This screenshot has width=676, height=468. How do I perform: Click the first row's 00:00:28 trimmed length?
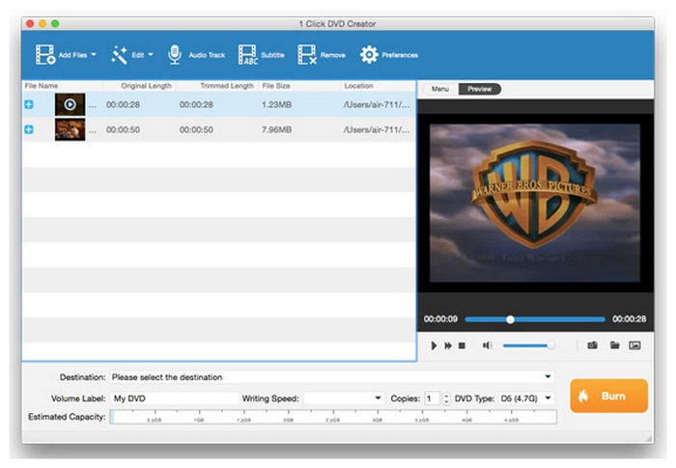click(x=196, y=104)
